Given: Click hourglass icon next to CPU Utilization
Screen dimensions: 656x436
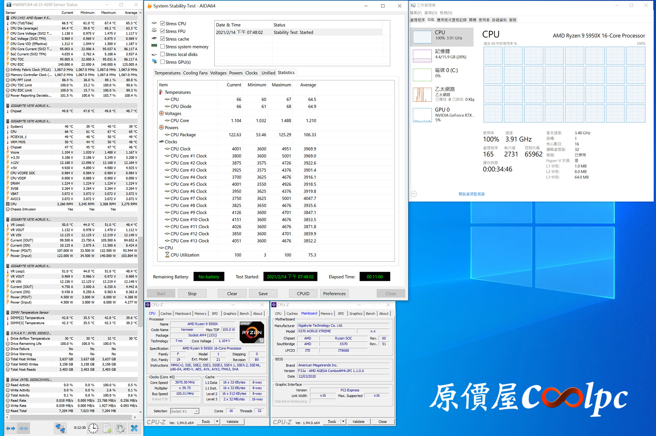Looking at the screenshot, I should (167, 255).
